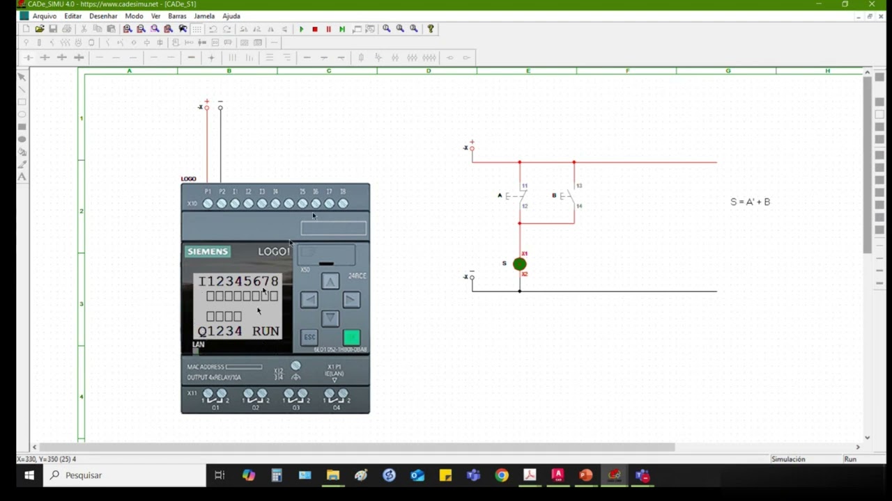The width and height of the screenshot is (892, 501).
Task: Open a file using the folder icon
Action: 40,29
